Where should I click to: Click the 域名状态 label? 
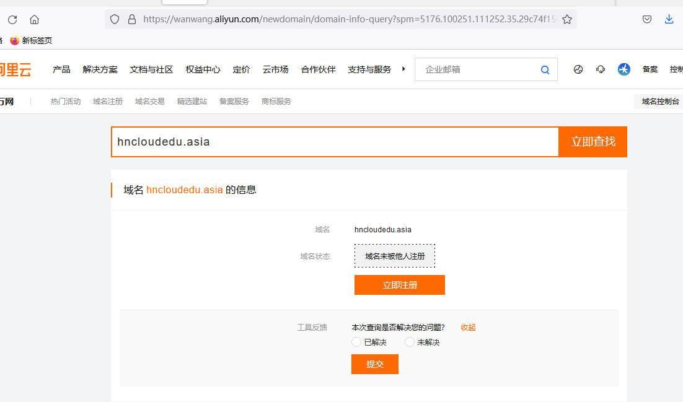click(315, 256)
